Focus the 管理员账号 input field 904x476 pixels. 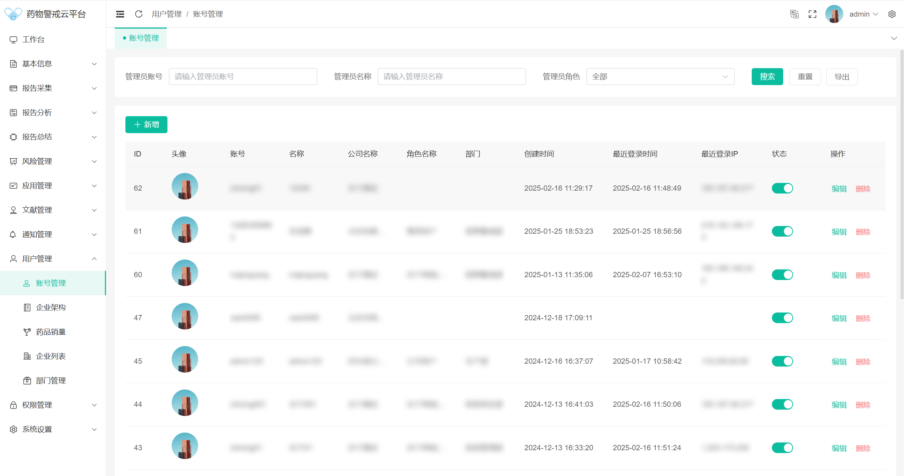pos(243,77)
